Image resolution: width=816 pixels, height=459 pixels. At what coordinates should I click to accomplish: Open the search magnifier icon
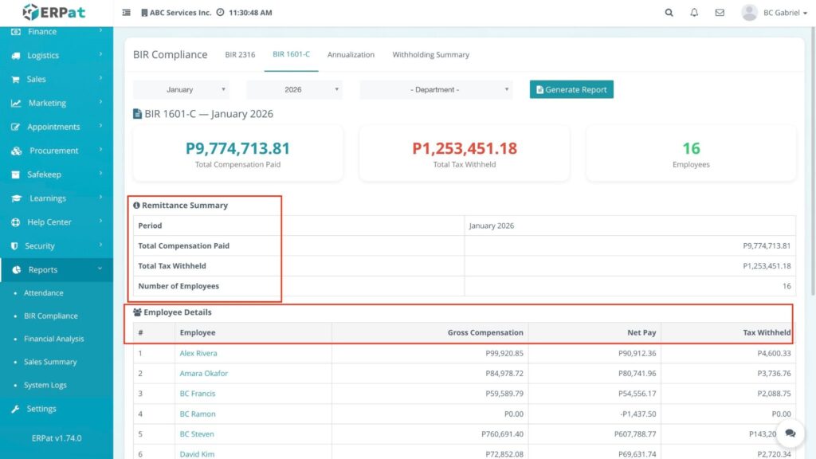669,13
